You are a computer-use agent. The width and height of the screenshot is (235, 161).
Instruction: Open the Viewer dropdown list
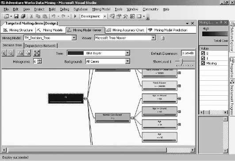click(153, 38)
